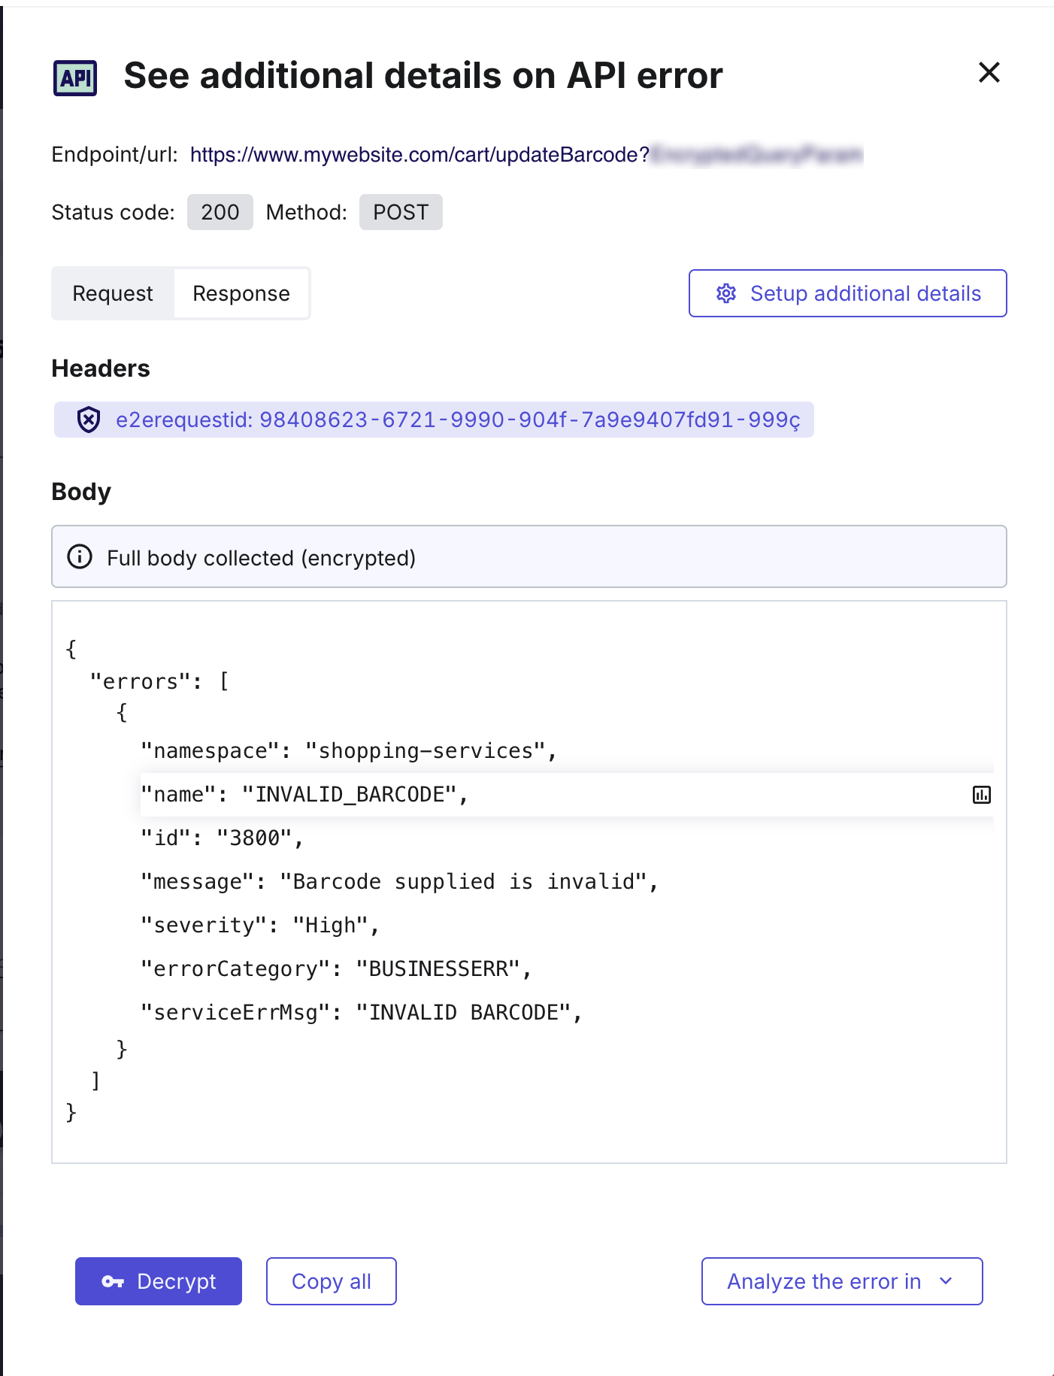Open the chart icon on INVALID_BARCODE row
Screen dimensions: 1054x1376
(x=981, y=795)
